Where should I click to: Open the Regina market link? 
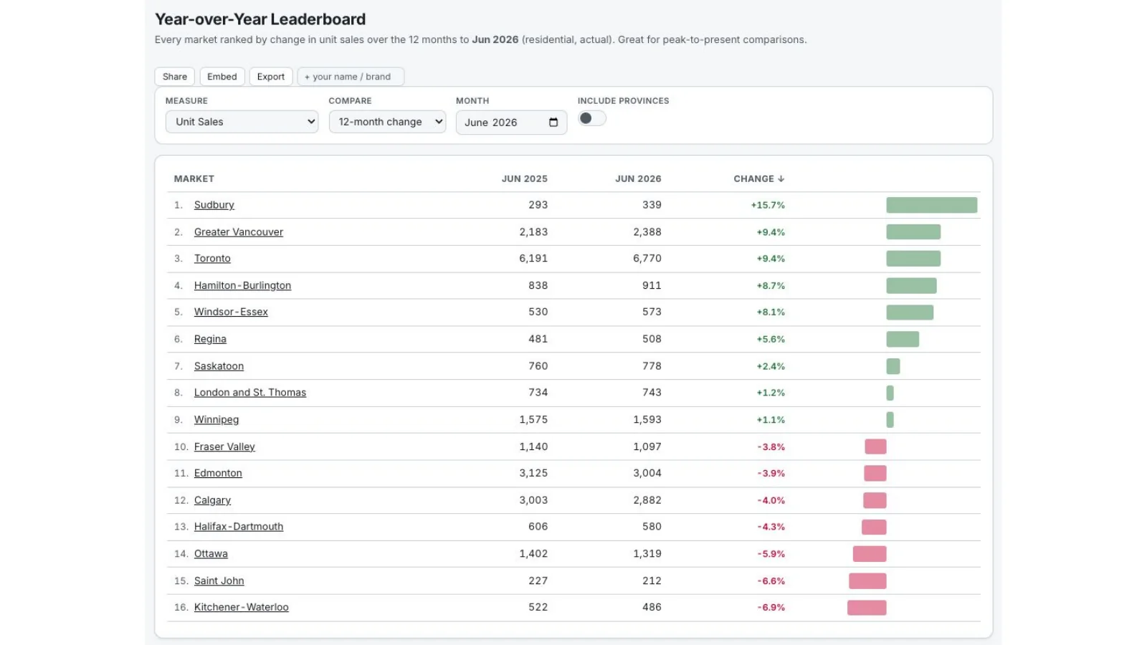pos(210,339)
